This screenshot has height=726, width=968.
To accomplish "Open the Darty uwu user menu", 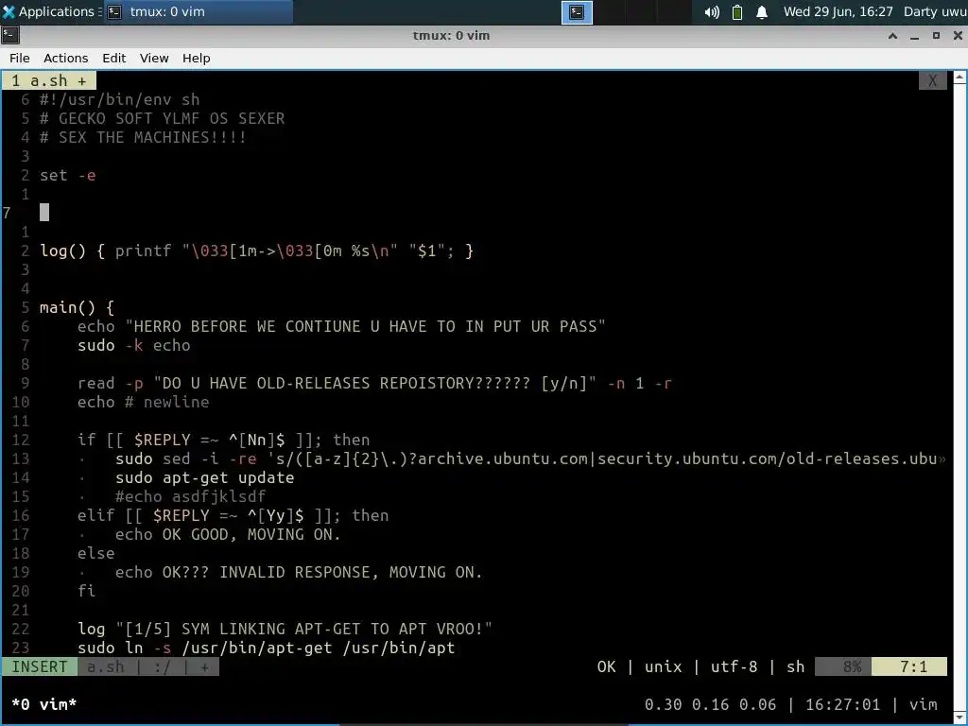I will tap(935, 11).
